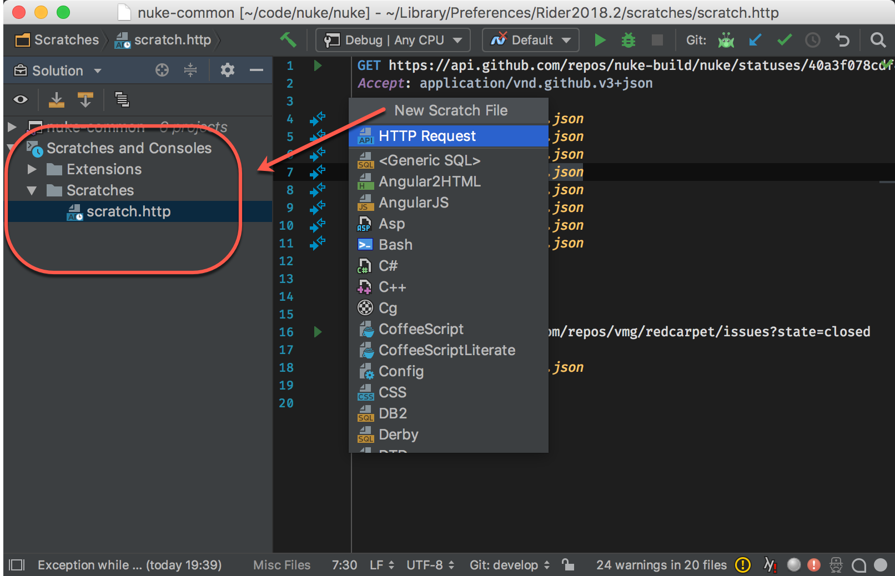
Task: Click 24 warnings in 20 files text
Action: [x=661, y=565]
